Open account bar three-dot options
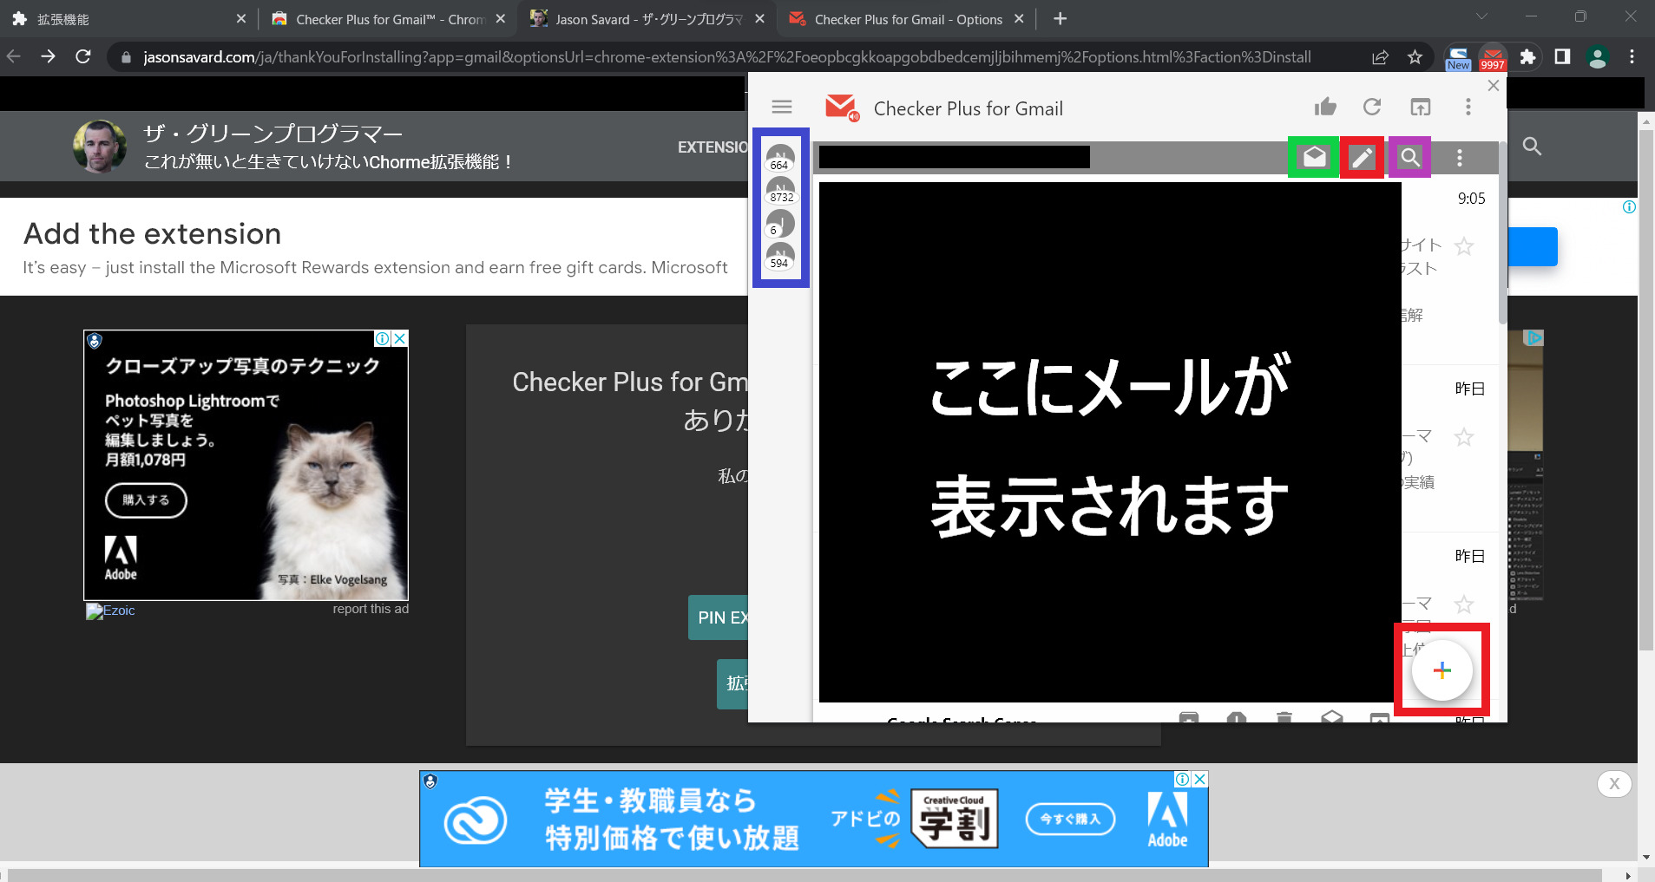The width and height of the screenshot is (1655, 882). [1460, 157]
